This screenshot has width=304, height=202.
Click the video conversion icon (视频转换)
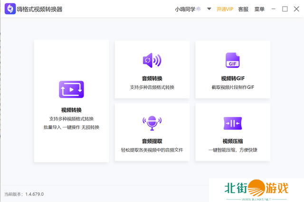[x=71, y=89]
